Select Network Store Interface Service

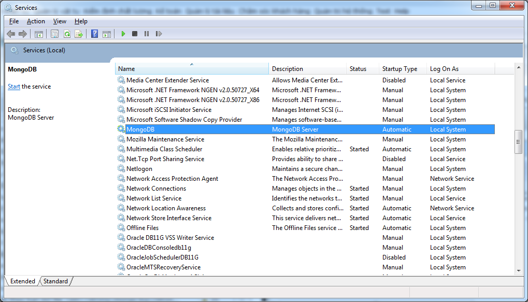[306, 218]
